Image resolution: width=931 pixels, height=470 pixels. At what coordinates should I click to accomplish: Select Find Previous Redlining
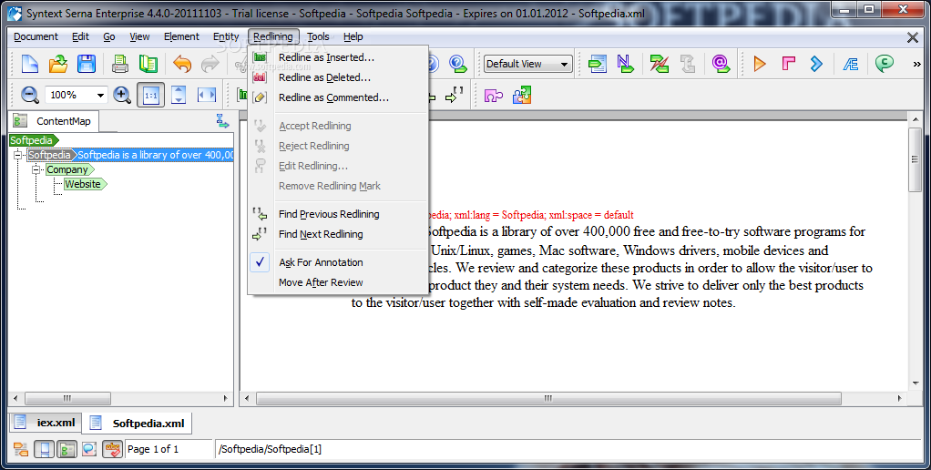(338, 214)
